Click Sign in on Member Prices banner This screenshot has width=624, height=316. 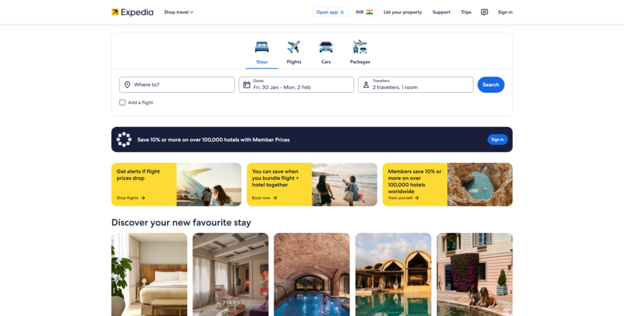tap(497, 139)
